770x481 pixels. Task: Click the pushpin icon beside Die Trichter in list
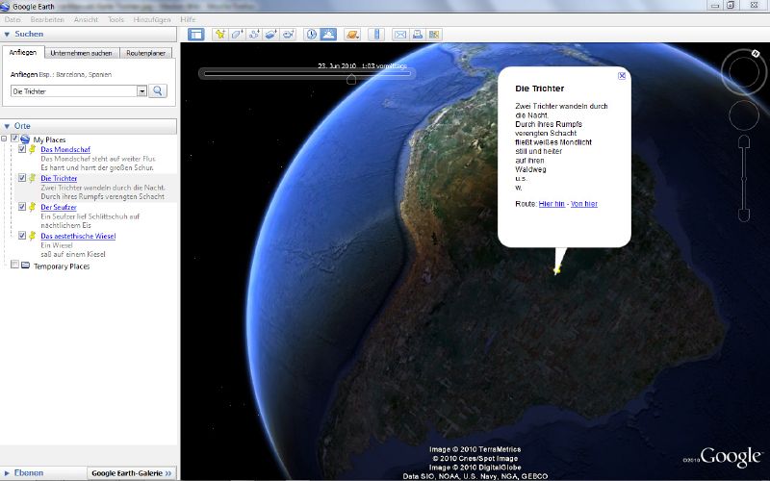coord(33,178)
